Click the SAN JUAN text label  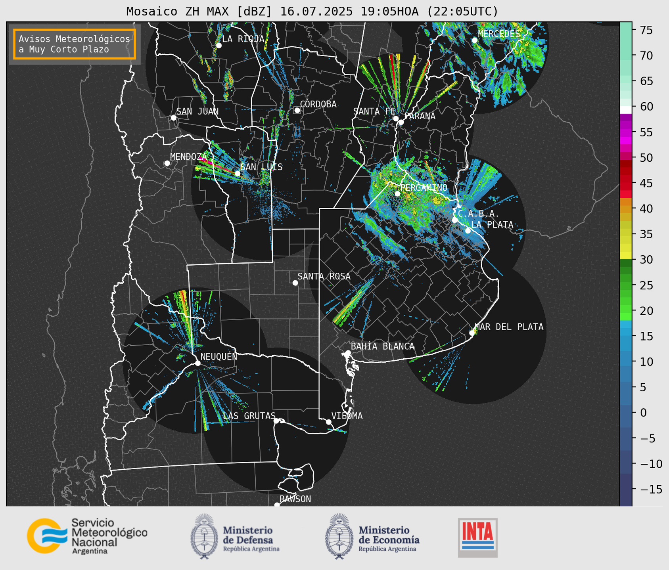(197, 111)
